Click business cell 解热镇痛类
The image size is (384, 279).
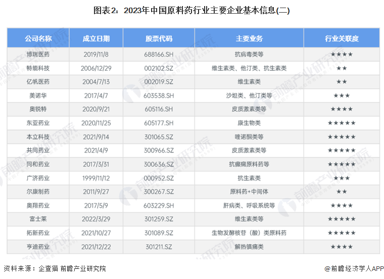(249, 247)
